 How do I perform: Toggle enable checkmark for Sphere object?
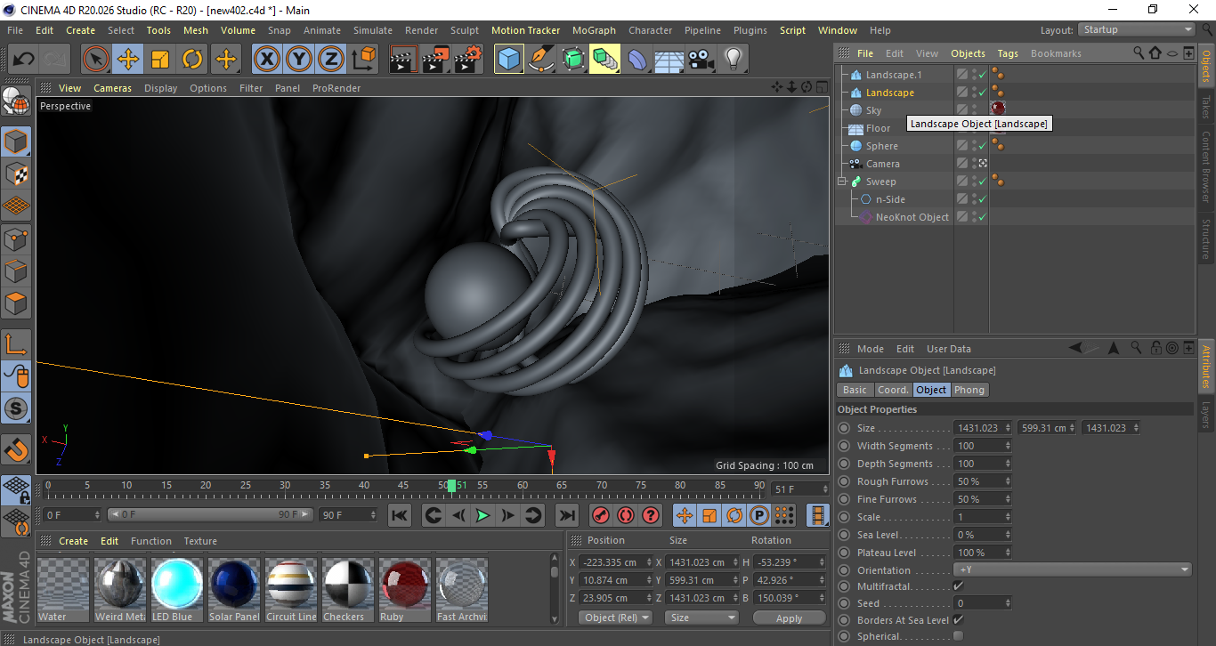(981, 146)
